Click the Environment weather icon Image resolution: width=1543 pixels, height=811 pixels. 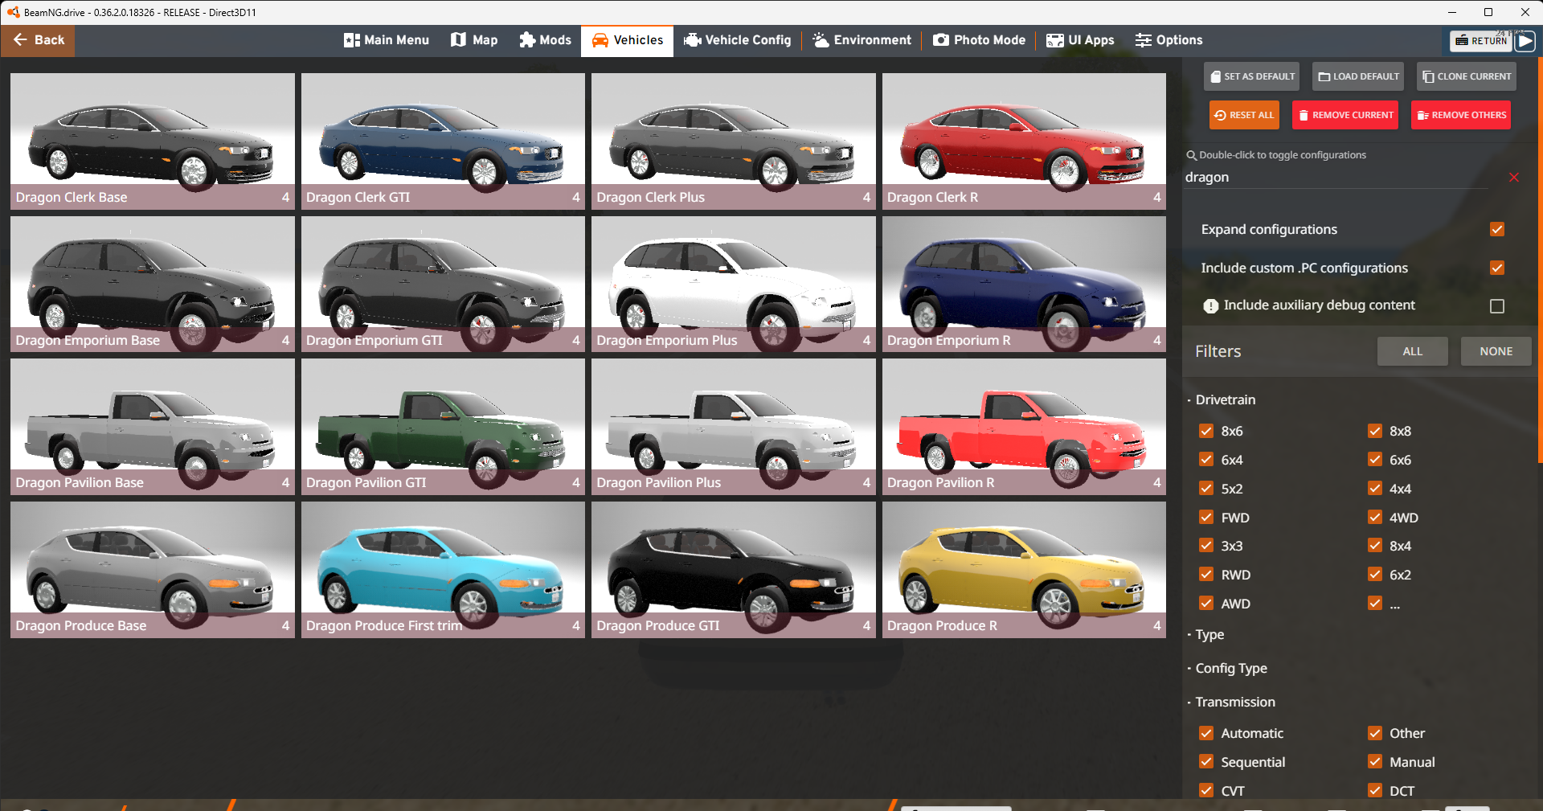[821, 40]
